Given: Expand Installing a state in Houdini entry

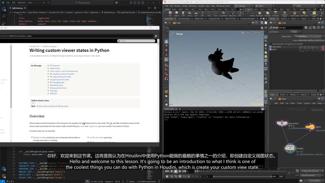Looking at the screenshot, I should coord(51,74).
